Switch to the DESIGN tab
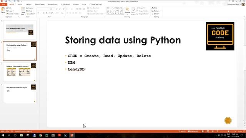This screenshot has width=246, height=138. (x=29, y=4)
